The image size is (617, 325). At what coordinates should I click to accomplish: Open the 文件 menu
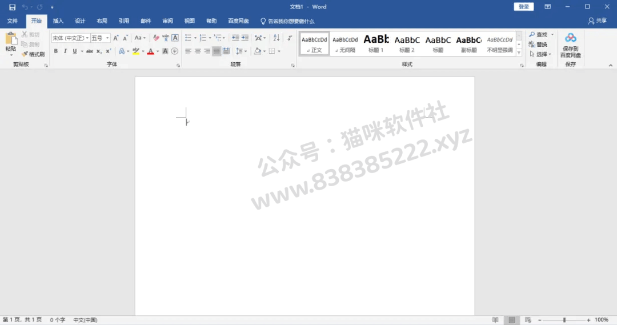tap(12, 21)
